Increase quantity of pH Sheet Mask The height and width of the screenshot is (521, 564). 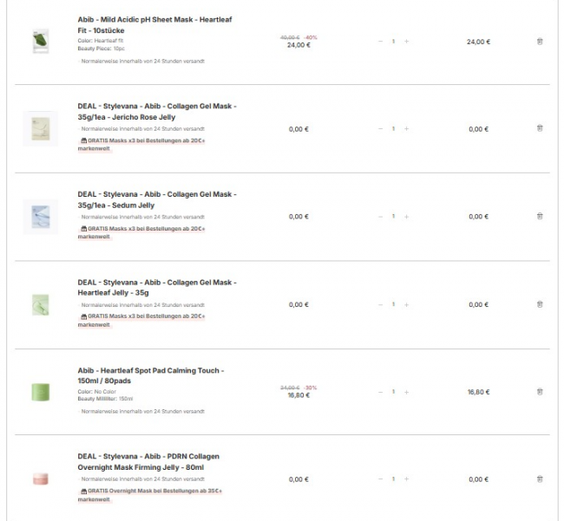[x=407, y=41]
